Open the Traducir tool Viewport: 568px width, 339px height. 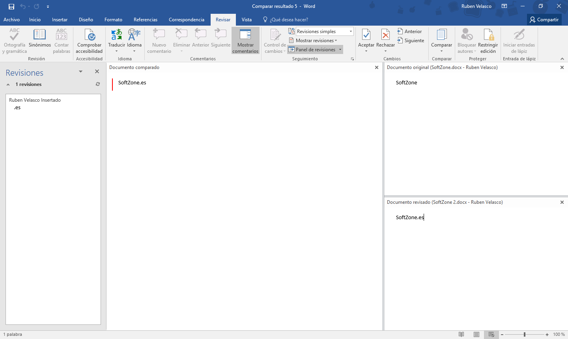pyautogui.click(x=116, y=41)
